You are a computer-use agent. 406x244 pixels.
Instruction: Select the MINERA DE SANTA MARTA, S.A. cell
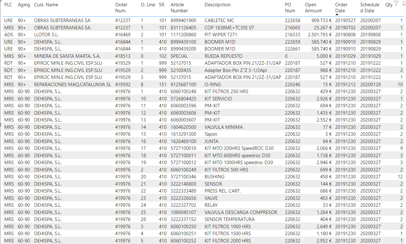67,56
